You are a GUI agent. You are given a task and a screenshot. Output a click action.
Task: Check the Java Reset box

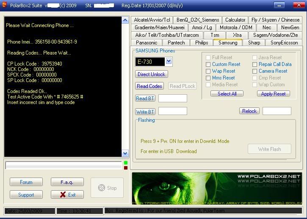click(254, 57)
